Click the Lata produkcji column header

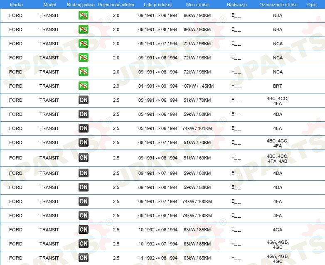158,5
